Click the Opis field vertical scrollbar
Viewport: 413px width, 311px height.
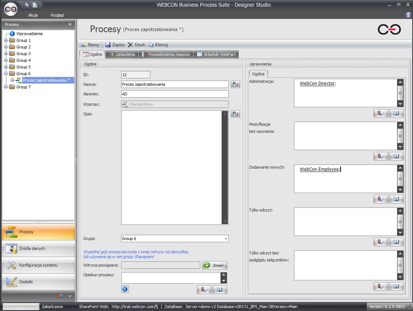click(225, 168)
